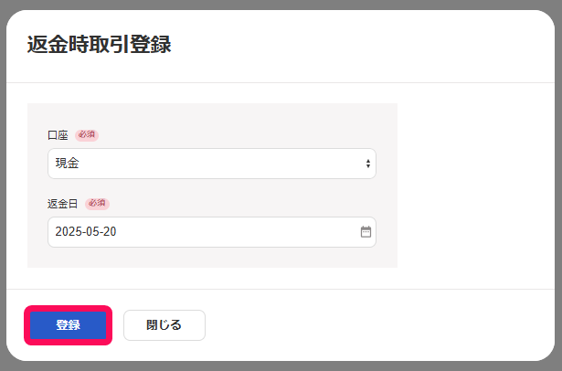Expand the 口座 dropdown showing 現金
The width and height of the screenshot is (562, 371).
point(212,164)
